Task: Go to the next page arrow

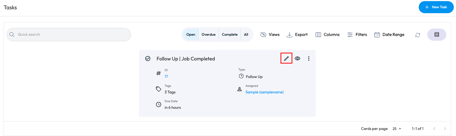Action: pos(445,129)
